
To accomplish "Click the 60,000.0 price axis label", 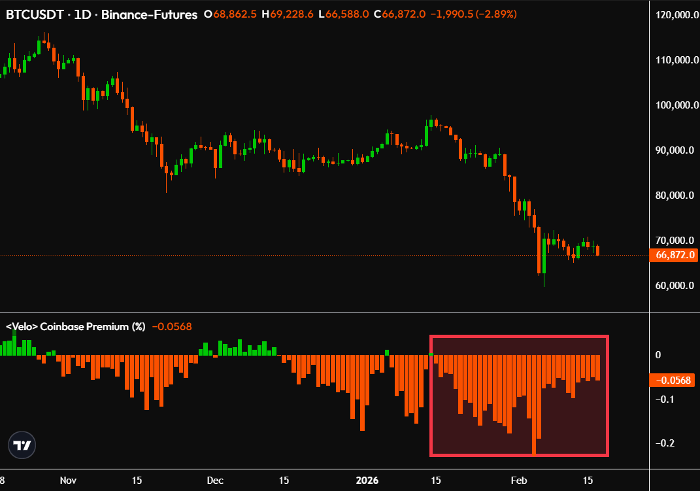I will [675, 285].
